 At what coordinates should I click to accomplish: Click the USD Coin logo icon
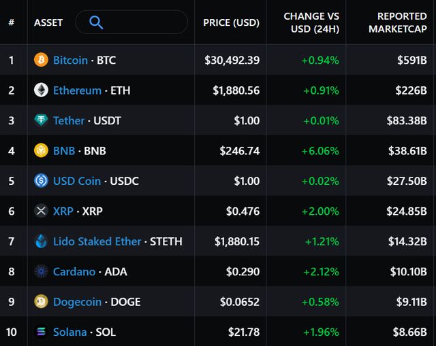[42, 181]
